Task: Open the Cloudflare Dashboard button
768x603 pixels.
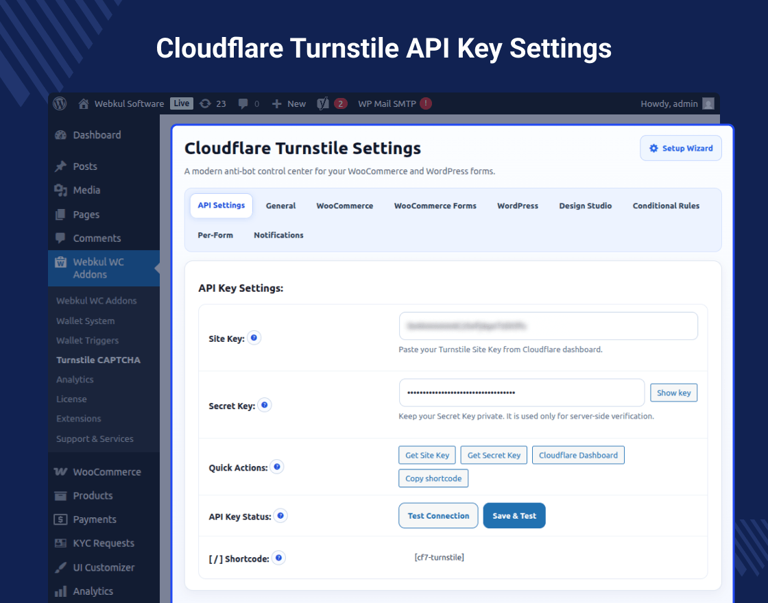Action: pos(578,455)
